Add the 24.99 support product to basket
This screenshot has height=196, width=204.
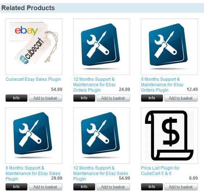113,98
